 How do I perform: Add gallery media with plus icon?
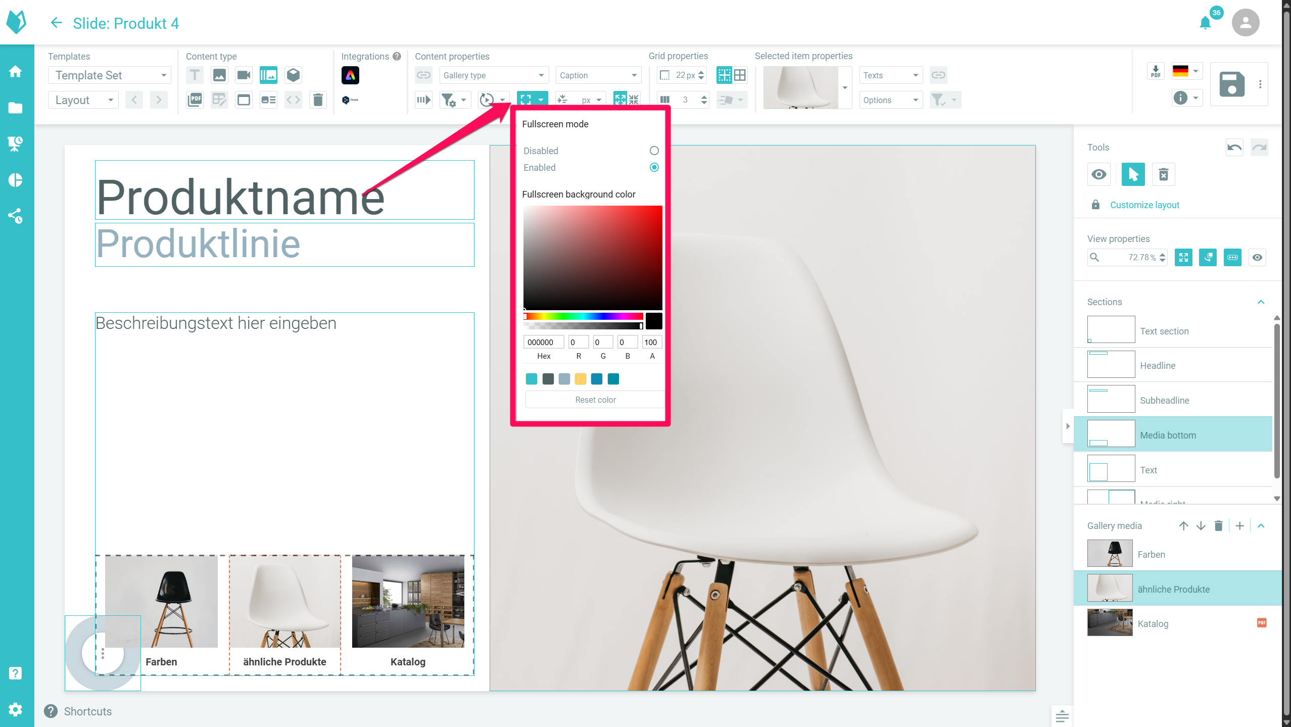(x=1239, y=526)
